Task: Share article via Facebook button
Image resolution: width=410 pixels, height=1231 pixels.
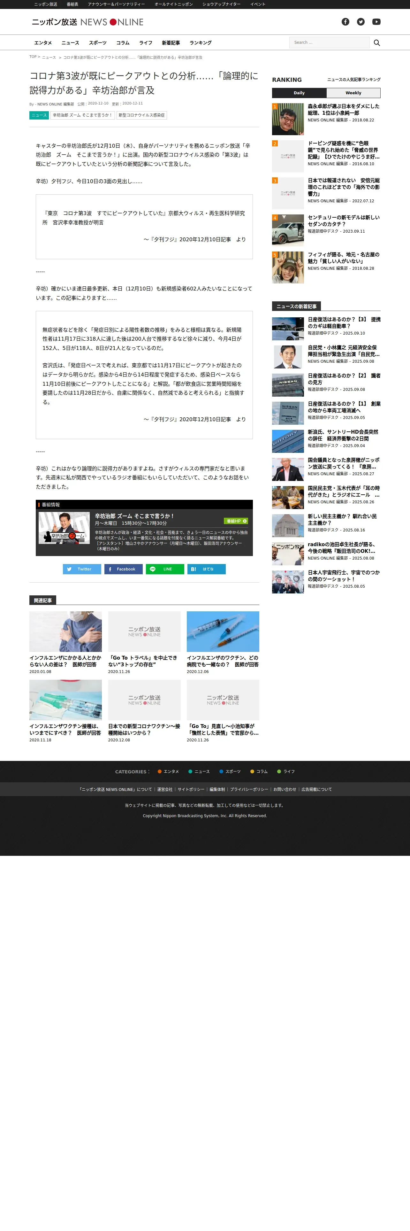Action: (123, 569)
